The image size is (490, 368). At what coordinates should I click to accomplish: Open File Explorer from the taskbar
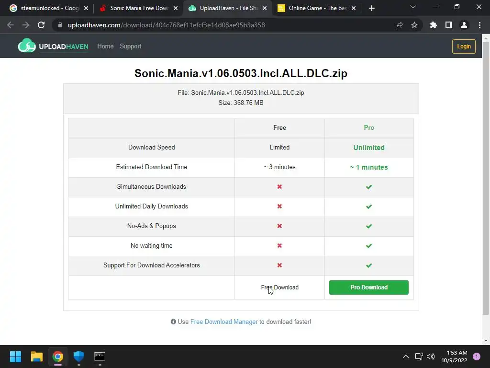coord(36,356)
